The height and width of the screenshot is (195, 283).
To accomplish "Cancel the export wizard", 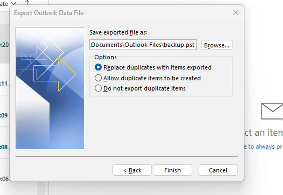I will [218, 170].
